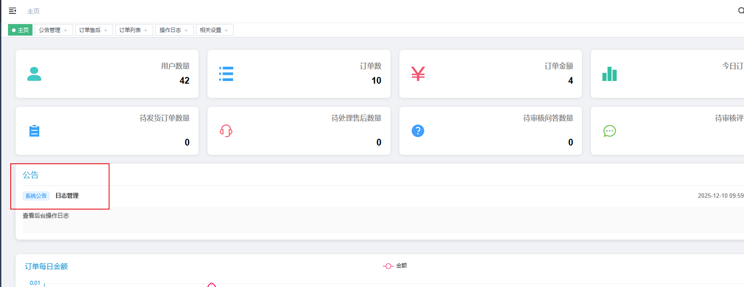Click the pending shipment clipboard icon
The image size is (744, 287).
34,131
